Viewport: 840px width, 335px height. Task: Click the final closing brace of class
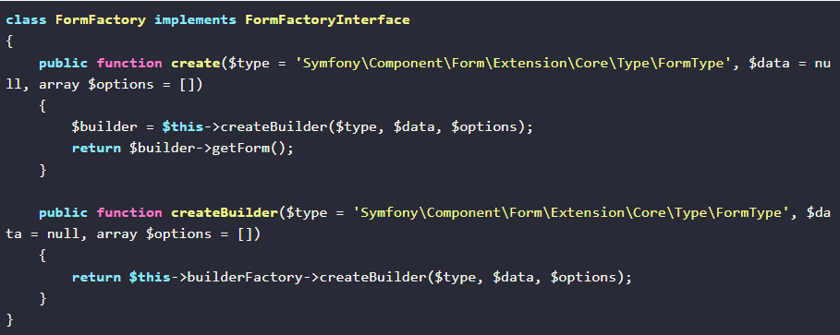(x=9, y=319)
